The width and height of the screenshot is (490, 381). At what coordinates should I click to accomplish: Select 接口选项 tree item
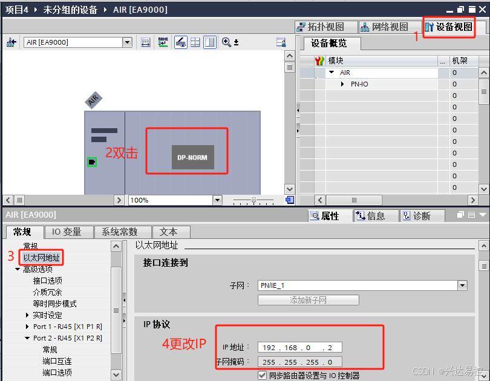48,281
